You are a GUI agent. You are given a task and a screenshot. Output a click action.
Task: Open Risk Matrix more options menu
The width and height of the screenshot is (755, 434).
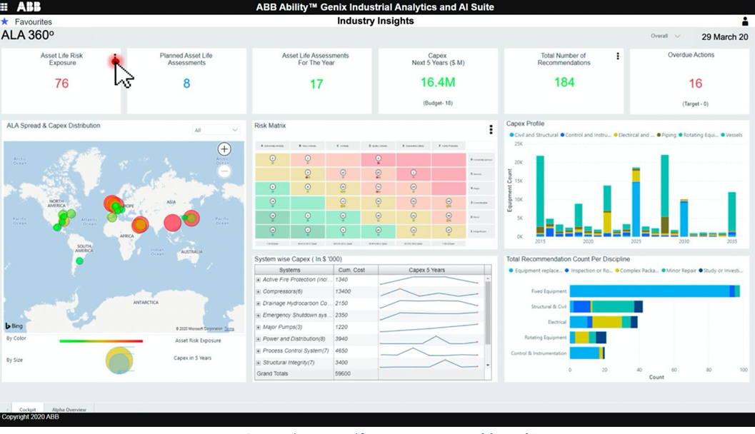click(491, 129)
